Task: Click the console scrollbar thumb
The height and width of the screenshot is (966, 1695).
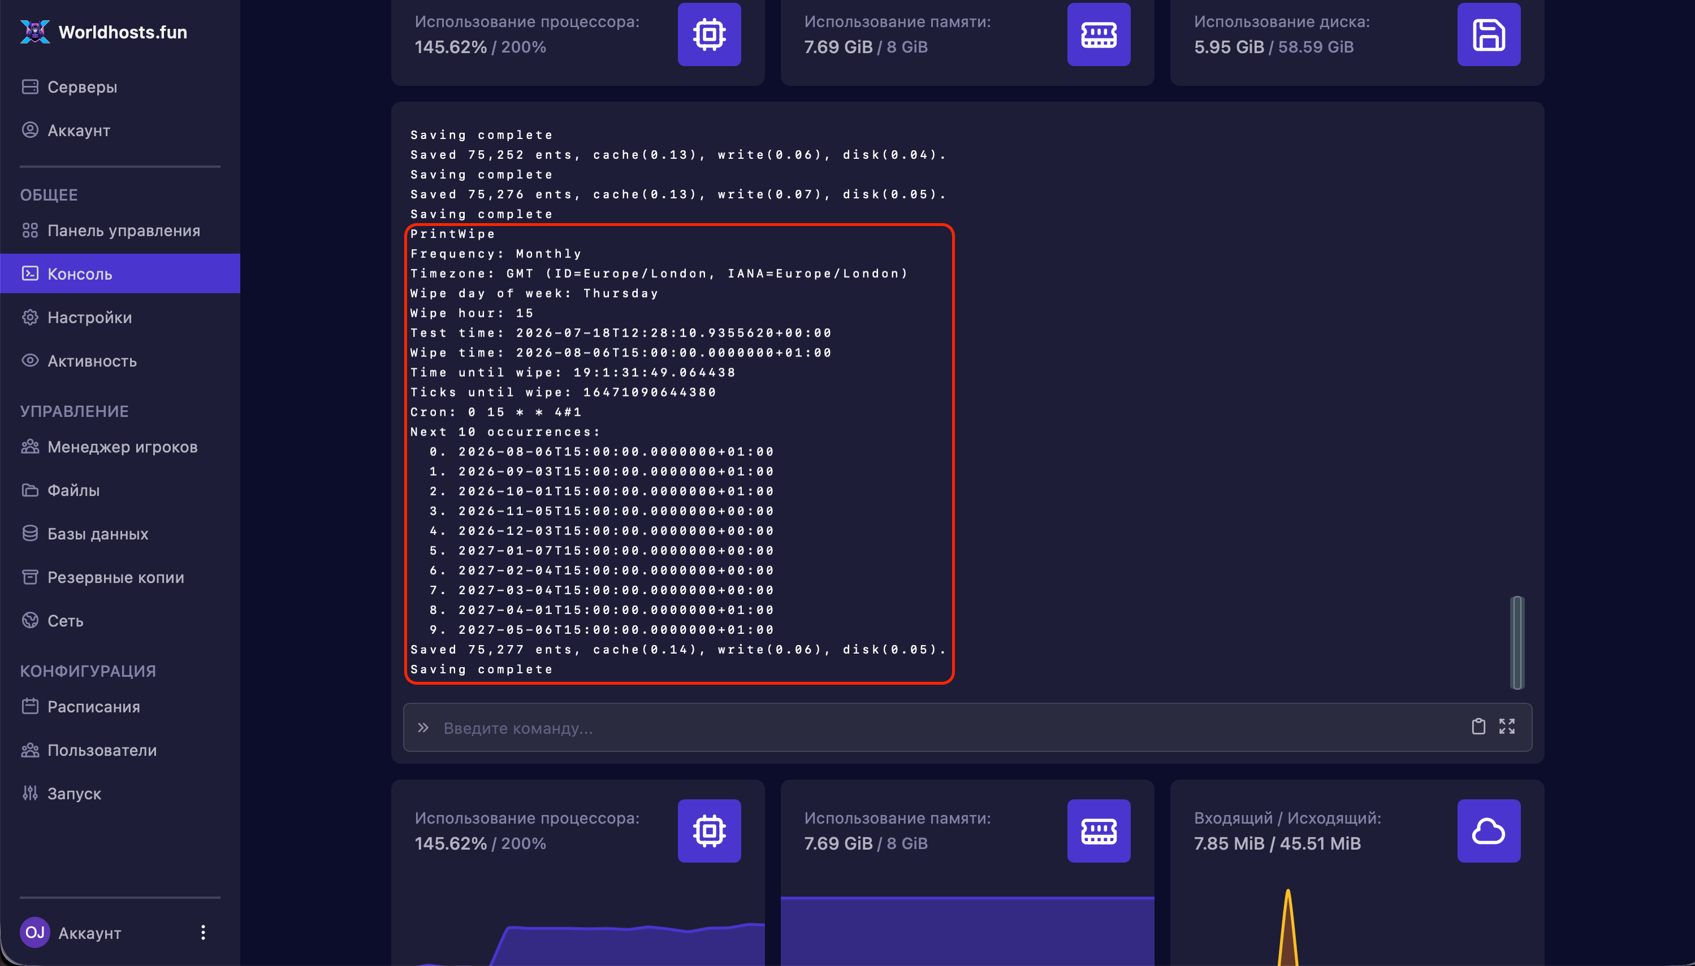Action: tap(1517, 642)
